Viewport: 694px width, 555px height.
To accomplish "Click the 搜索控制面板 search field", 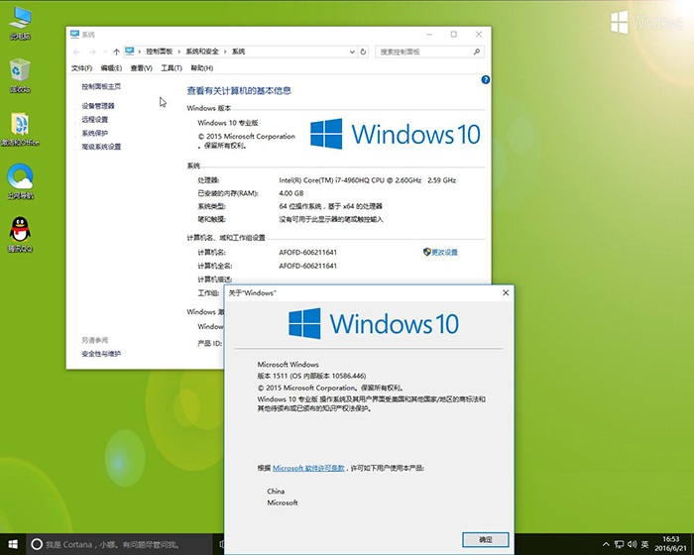I will pyautogui.click(x=418, y=51).
